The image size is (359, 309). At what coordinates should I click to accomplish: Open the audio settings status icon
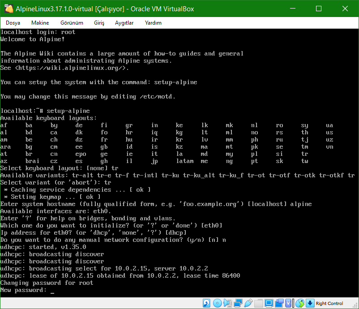(x=227, y=303)
